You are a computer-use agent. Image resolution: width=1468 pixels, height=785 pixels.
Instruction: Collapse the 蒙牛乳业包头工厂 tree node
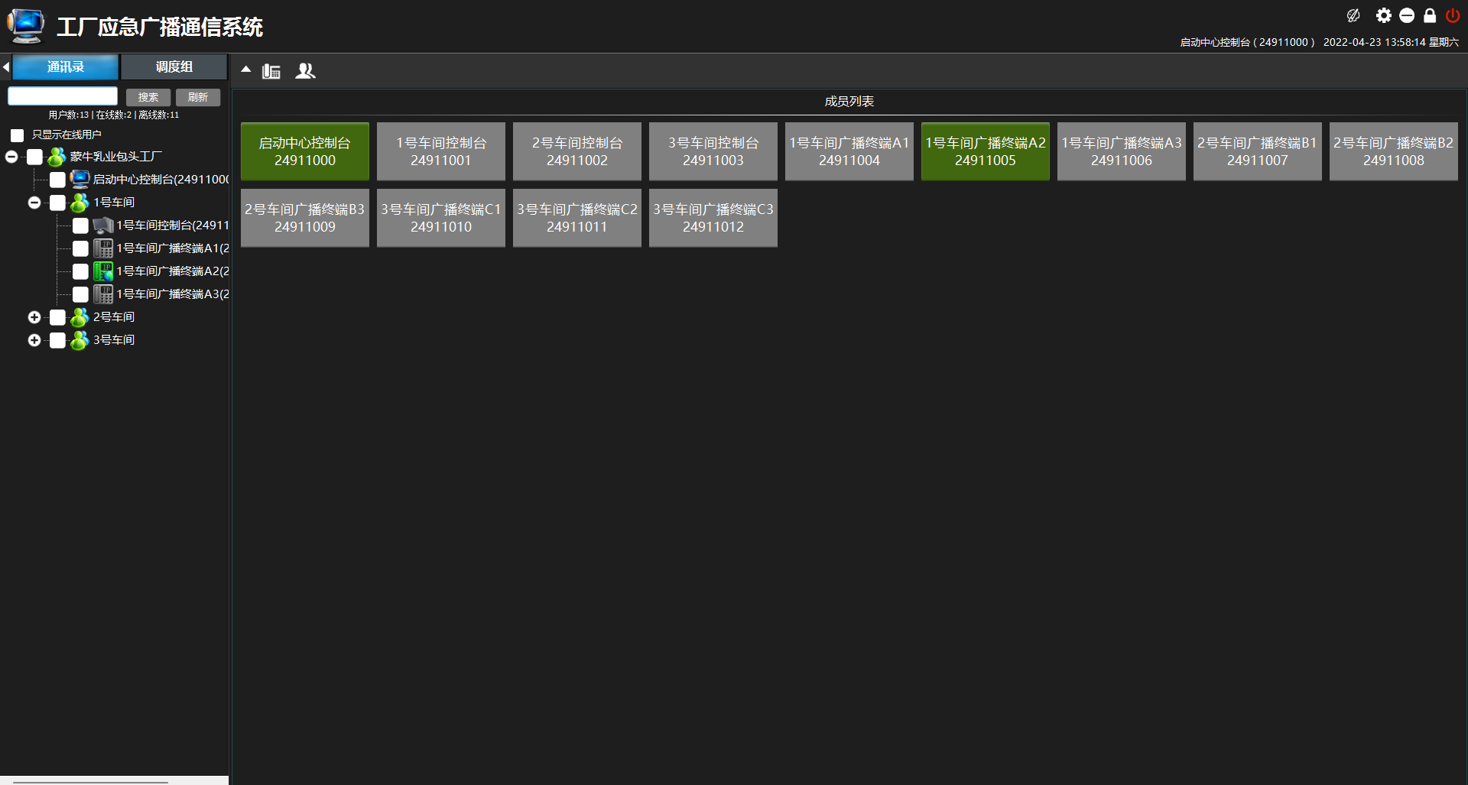11,157
